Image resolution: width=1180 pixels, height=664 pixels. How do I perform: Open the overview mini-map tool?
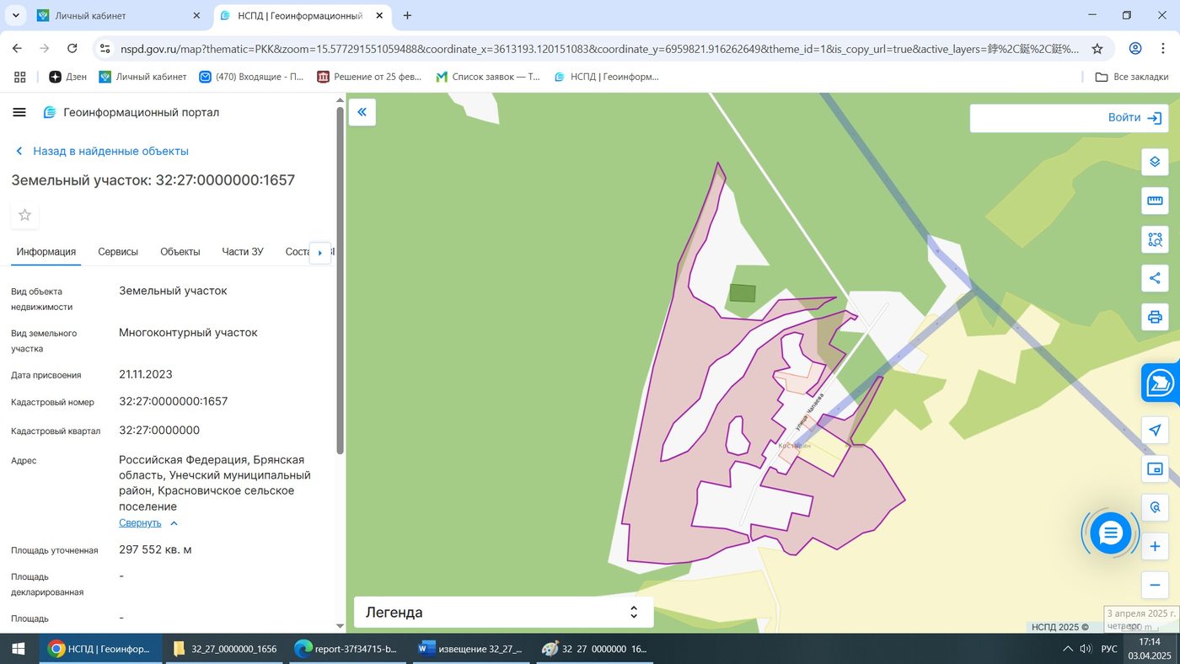click(x=1155, y=469)
